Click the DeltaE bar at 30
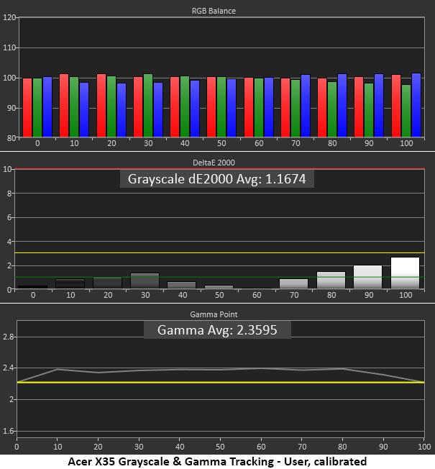 pos(145,281)
